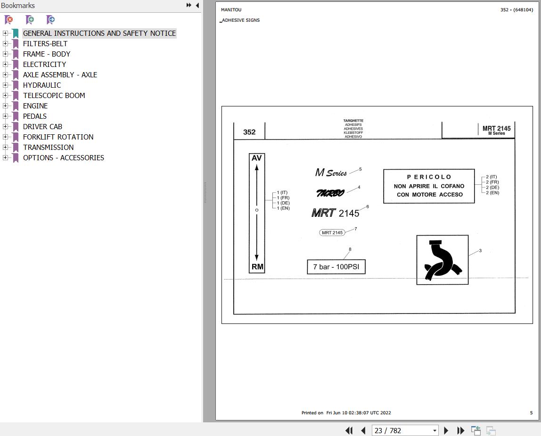Open the page number dropdown arrow

[x=434, y=430]
